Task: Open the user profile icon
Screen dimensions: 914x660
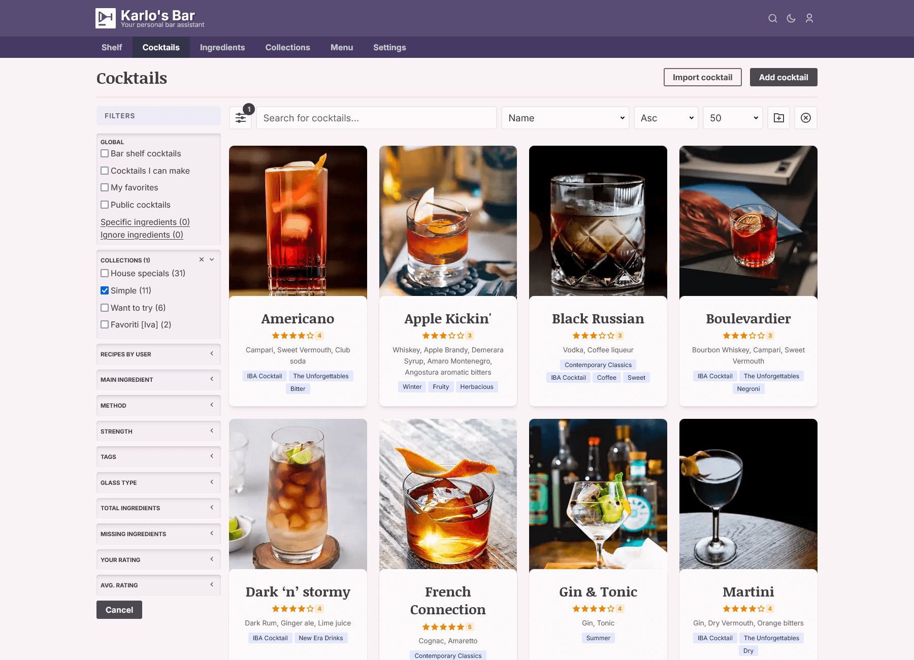Action: pos(809,18)
